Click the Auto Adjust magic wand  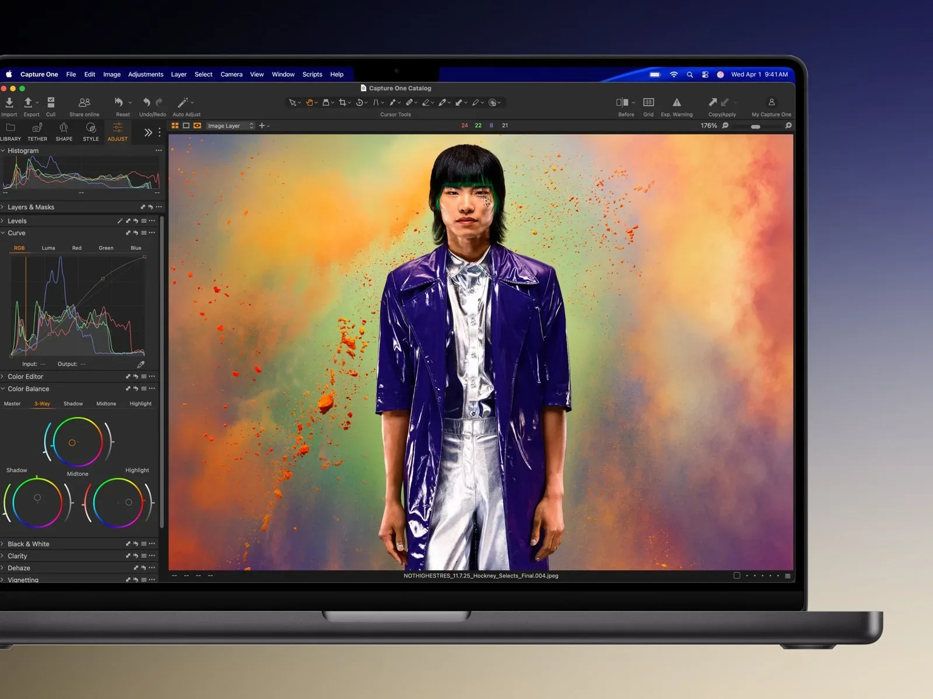click(x=183, y=103)
